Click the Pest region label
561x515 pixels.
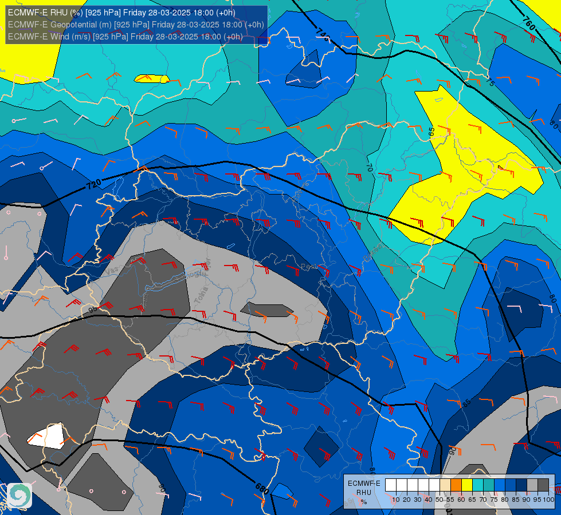(309, 267)
